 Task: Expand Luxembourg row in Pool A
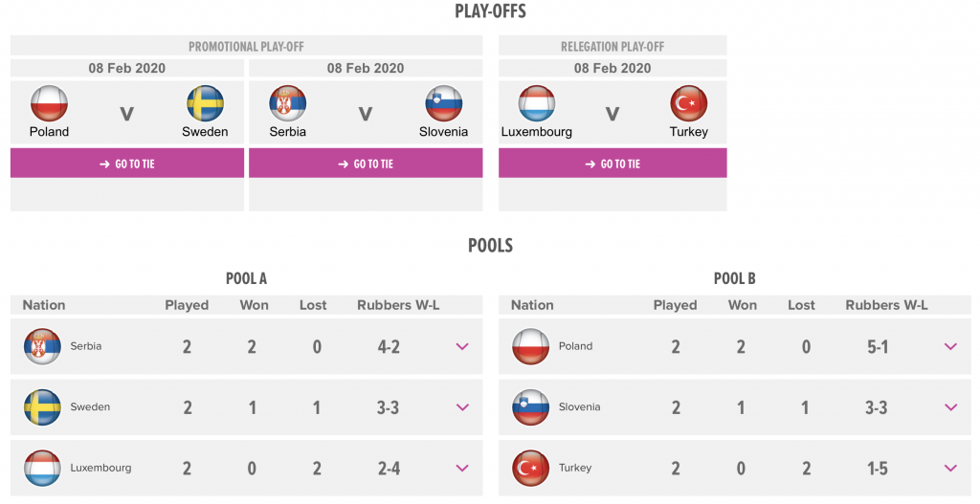[x=462, y=468]
